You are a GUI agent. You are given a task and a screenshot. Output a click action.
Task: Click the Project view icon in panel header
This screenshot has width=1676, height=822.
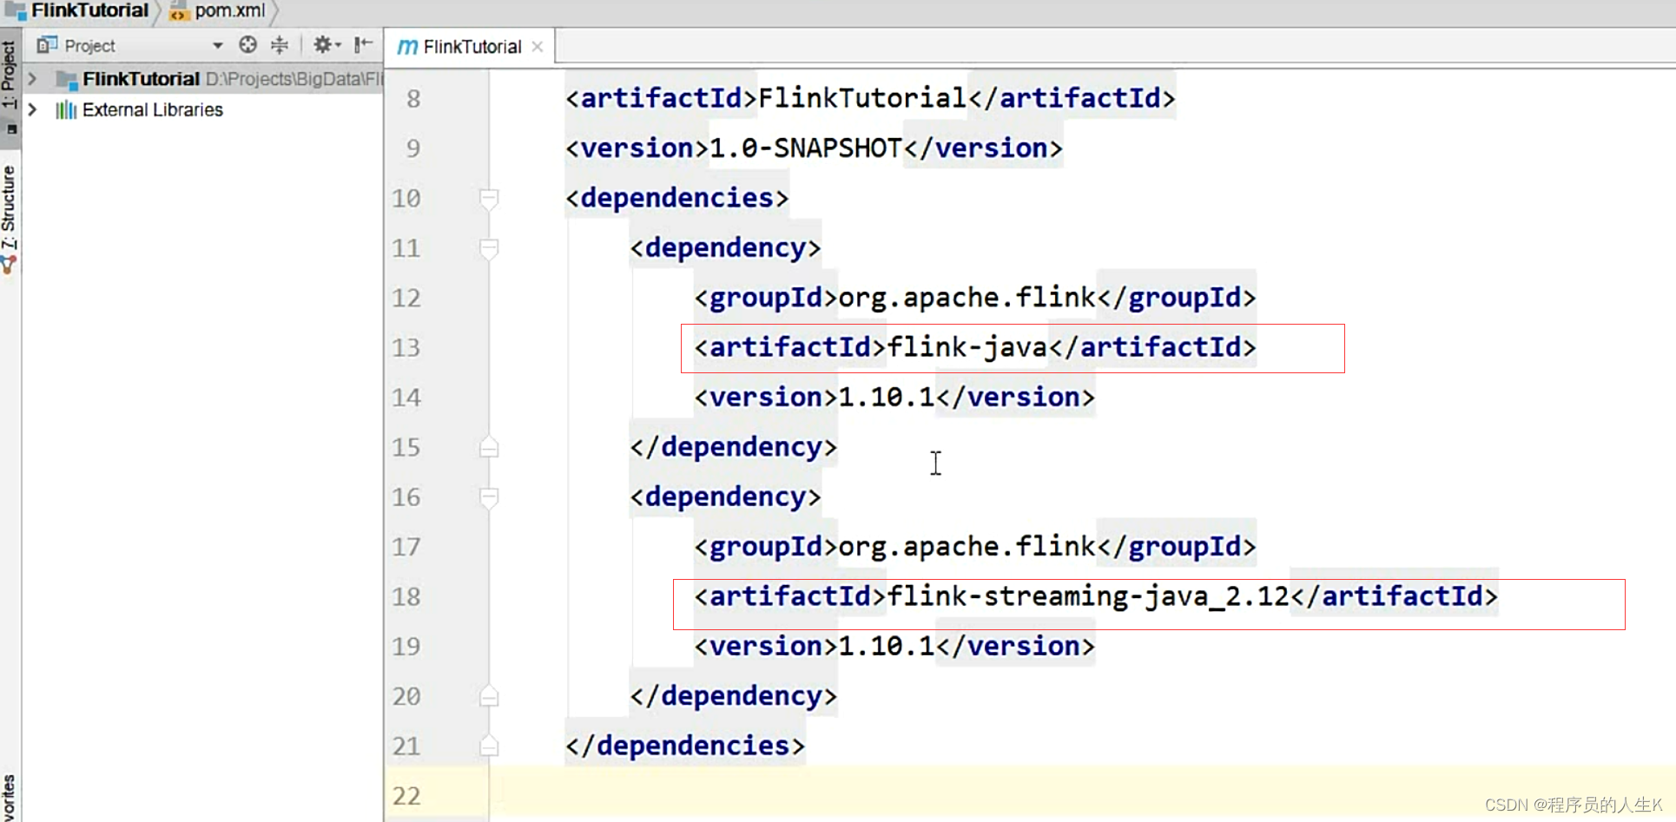click(47, 45)
